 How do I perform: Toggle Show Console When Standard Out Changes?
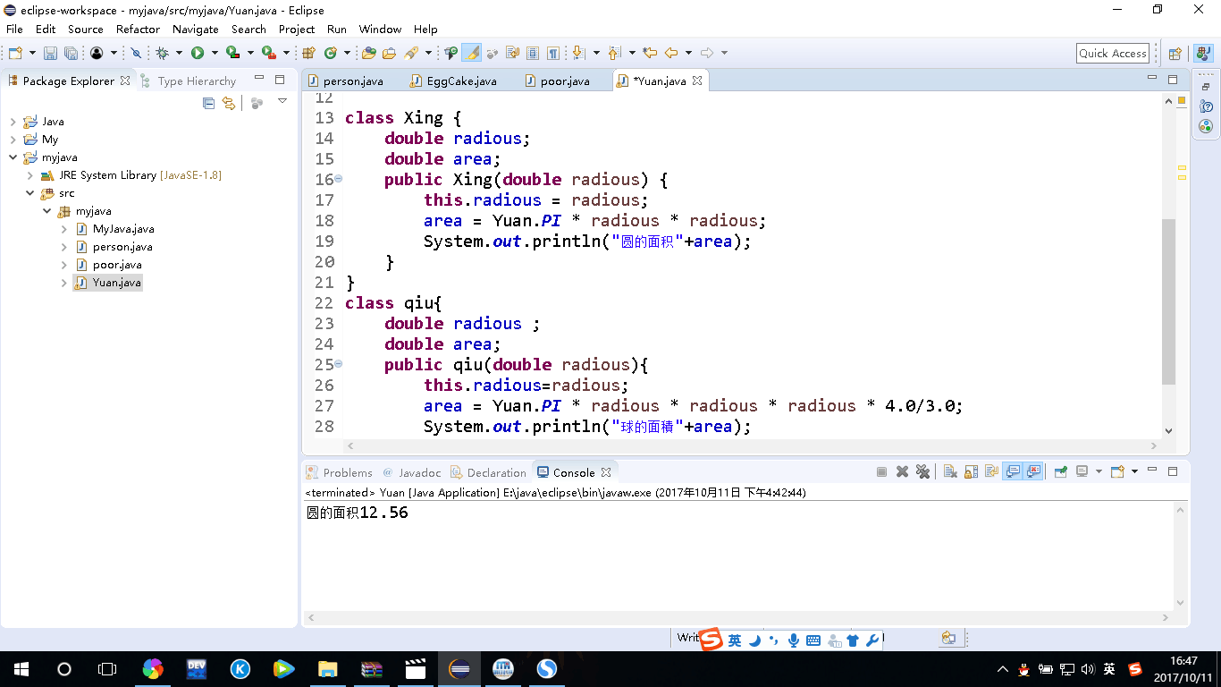pyautogui.click(x=1013, y=471)
